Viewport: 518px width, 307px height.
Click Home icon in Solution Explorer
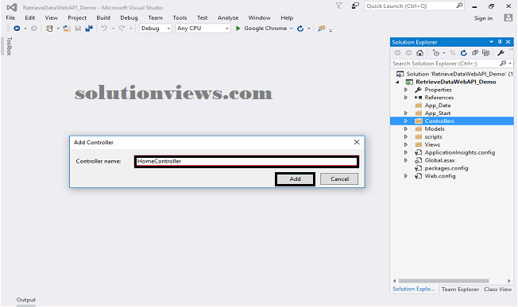pos(419,53)
